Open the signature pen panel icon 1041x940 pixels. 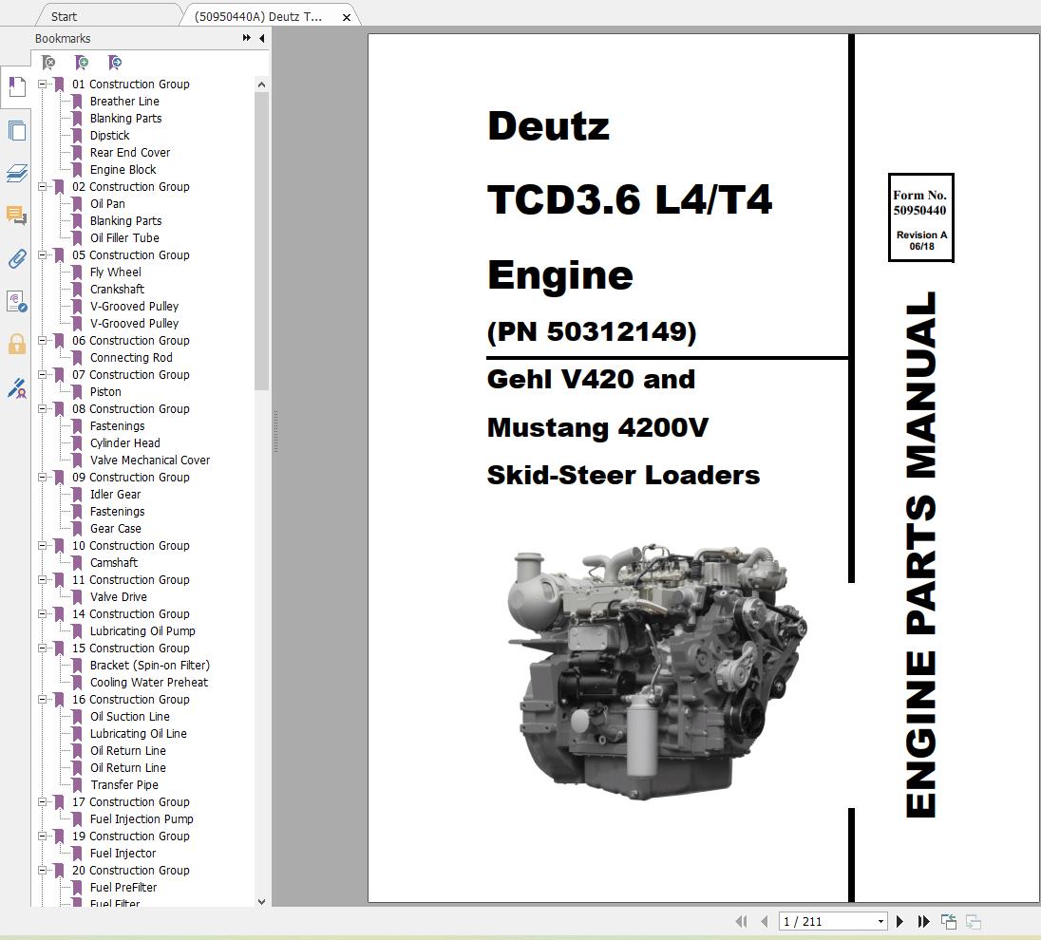(16, 387)
